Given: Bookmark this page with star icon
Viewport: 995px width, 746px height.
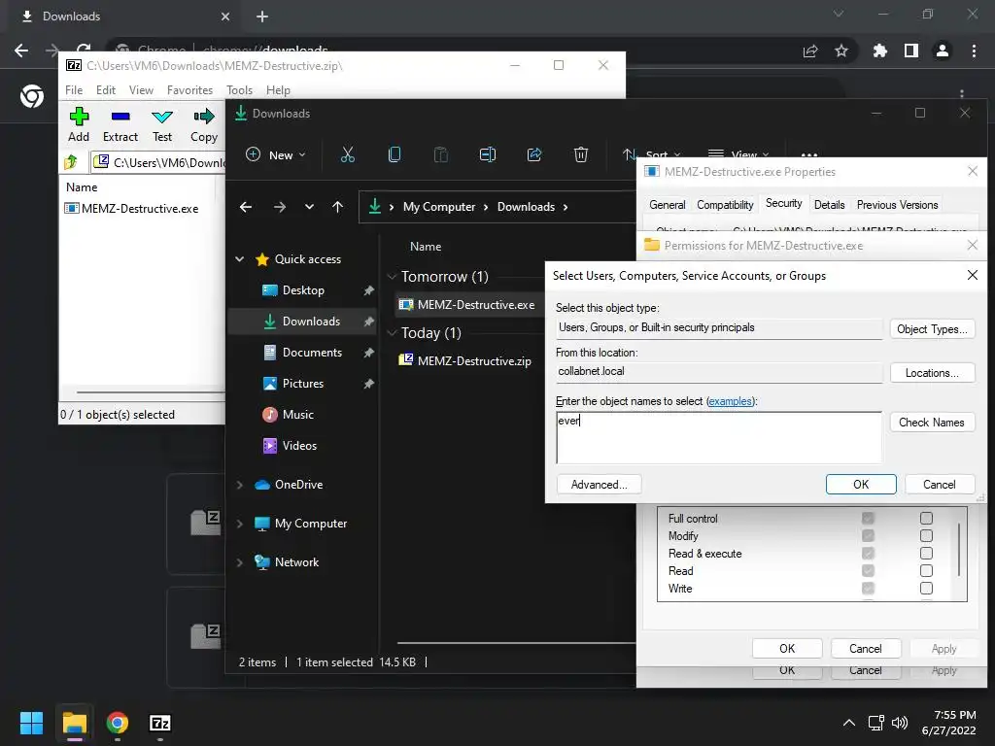Looking at the screenshot, I should pyautogui.click(x=841, y=51).
